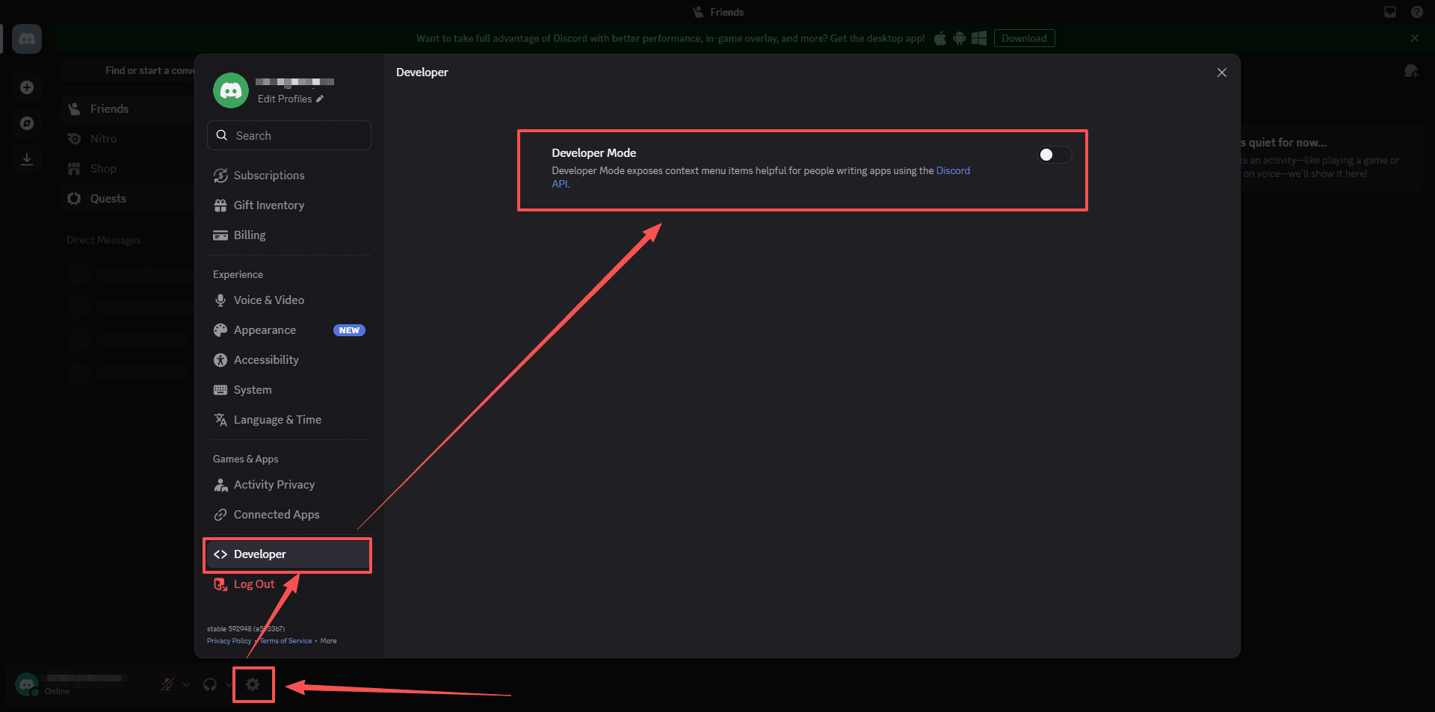
Task: Click the Billing card icon
Action: [220, 235]
